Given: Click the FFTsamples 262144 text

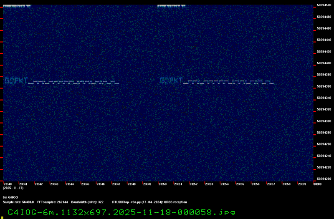Looking at the screenshot, I should pos(52,202).
